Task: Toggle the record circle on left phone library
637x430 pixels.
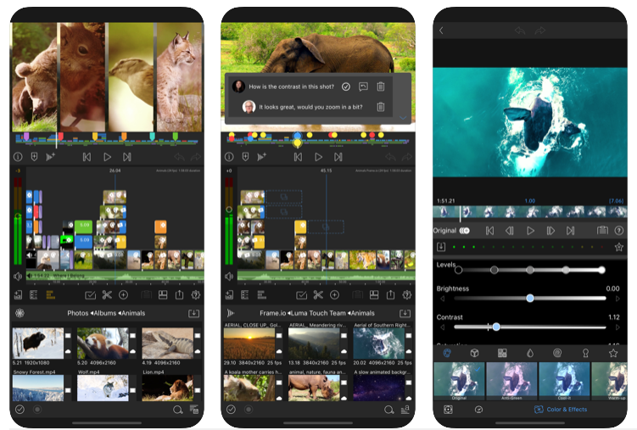Action: (x=37, y=410)
